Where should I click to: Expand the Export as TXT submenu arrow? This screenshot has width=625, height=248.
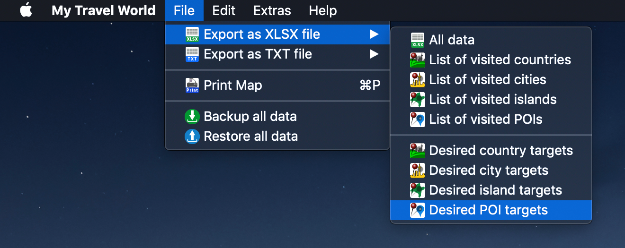click(375, 54)
